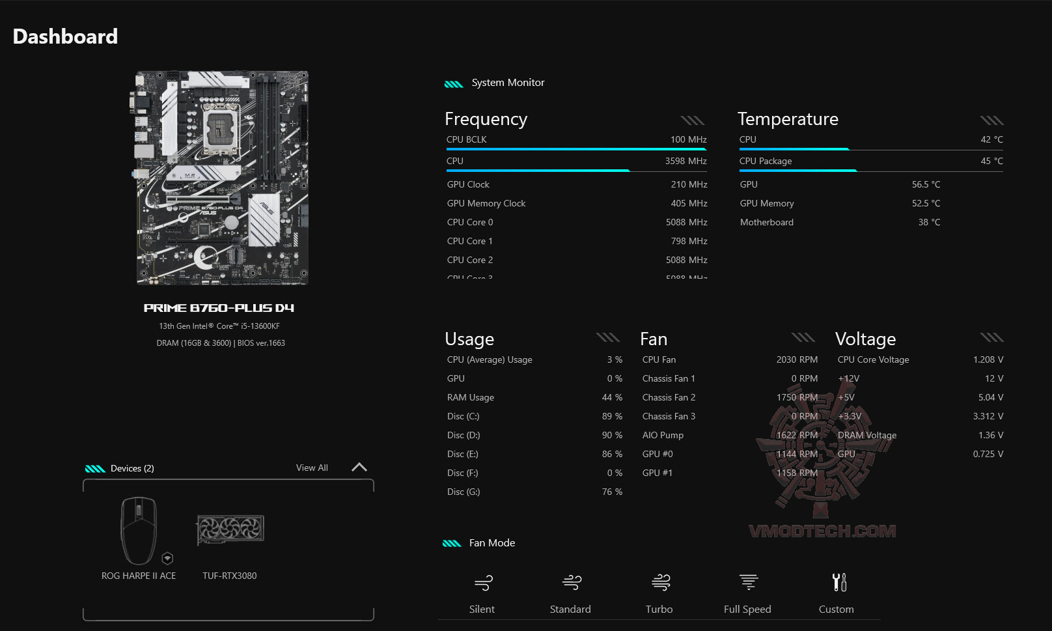1052x631 pixels.
Task: Click the Disc (E:) usage row
Action: pos(534,454)
